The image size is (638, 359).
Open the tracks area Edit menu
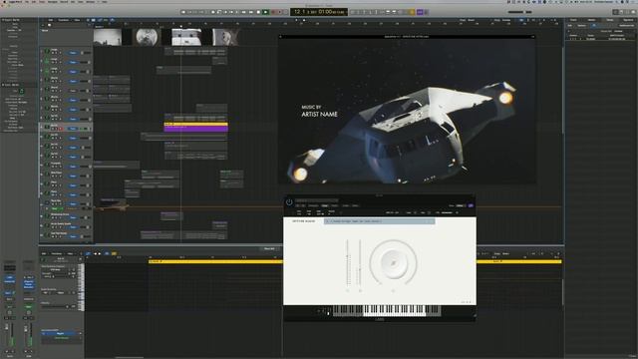[51, 20]
